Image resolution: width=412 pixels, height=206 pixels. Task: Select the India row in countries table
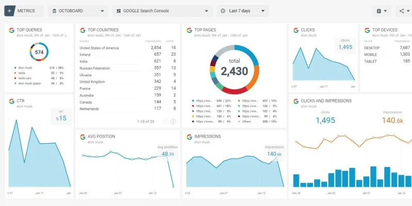tap(128, 61)
